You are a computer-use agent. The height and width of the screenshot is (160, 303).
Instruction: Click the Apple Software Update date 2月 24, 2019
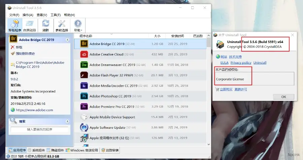[x=177, y=127]
